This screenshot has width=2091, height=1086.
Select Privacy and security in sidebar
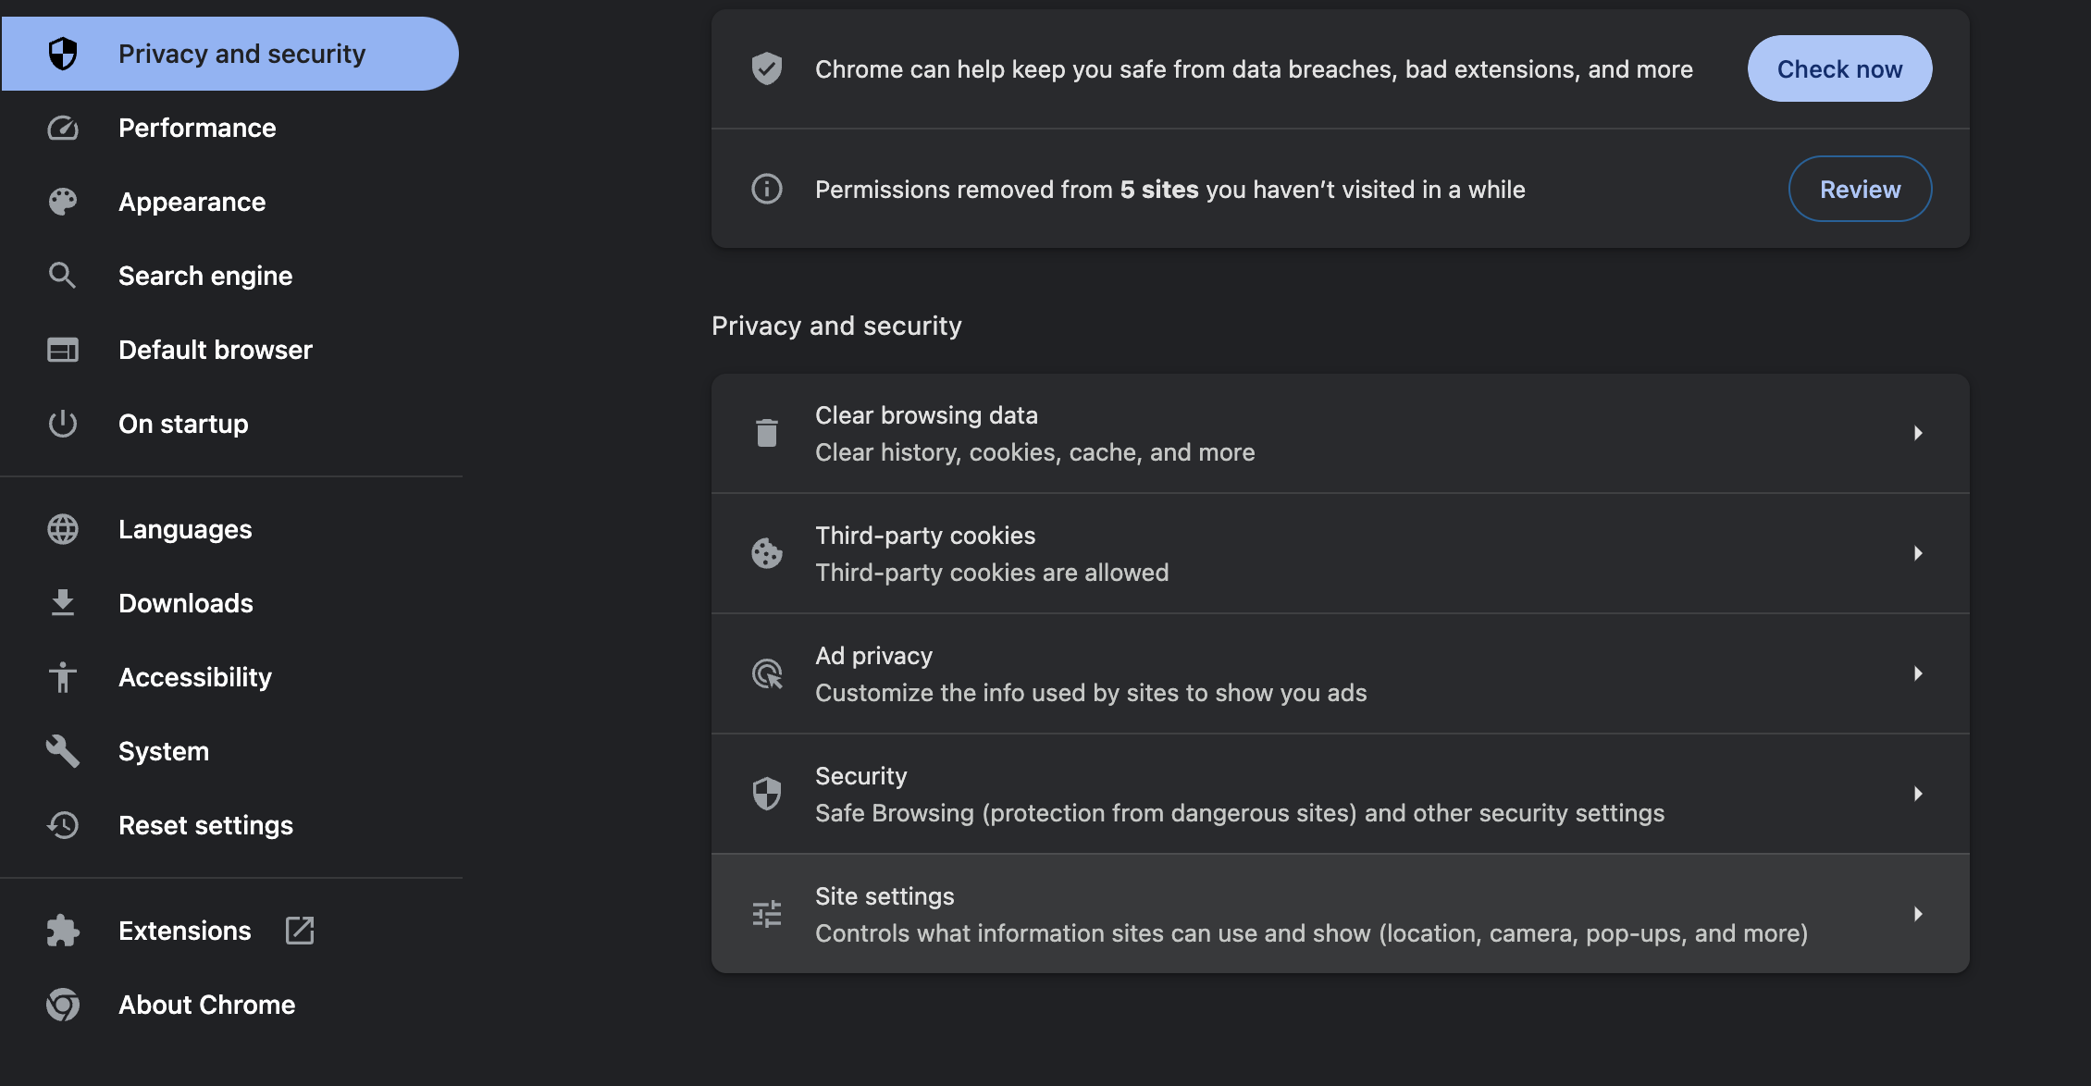(x=229, y=54)
